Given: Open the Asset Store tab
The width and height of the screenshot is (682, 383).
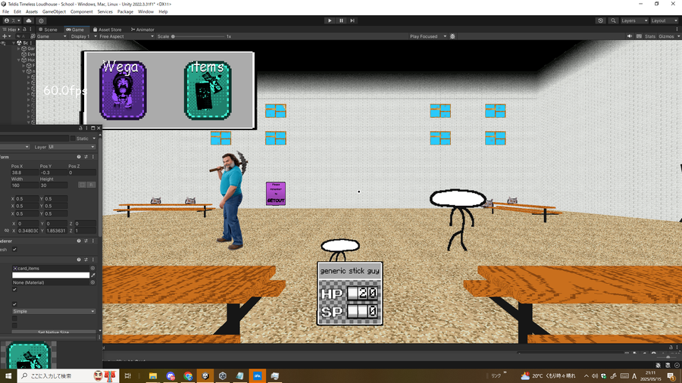Looking at the screenshot, I should point(107,30).
